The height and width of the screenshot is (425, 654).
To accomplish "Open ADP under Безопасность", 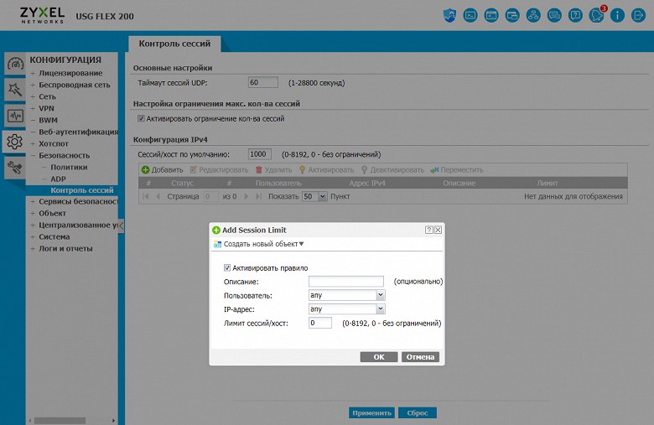I will pos(58,179).
